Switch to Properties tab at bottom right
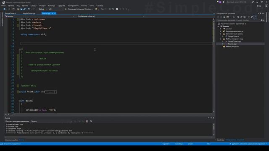The image size is (269, 151). [x=220, y=140]
